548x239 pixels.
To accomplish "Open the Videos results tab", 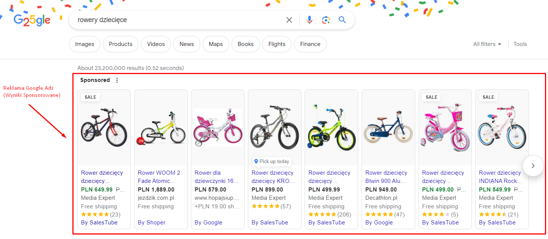I will (156, 44).
